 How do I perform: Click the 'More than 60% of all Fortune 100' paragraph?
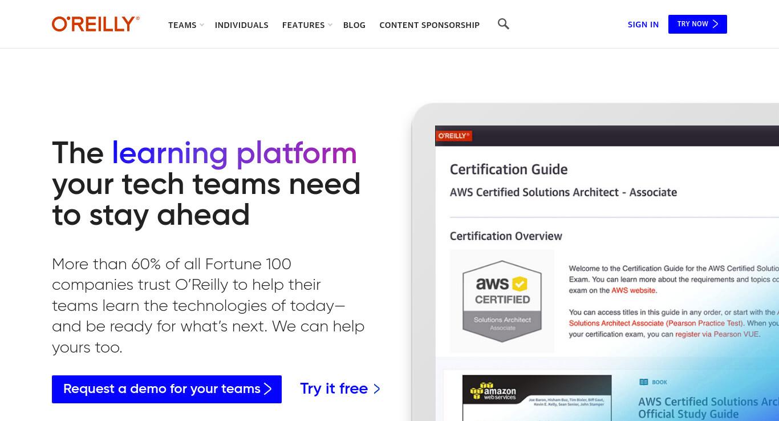(x=208, y=305)
